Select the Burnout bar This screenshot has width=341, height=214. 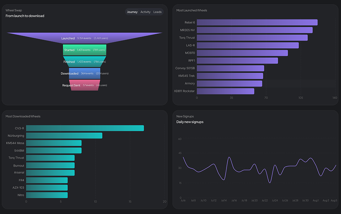click(x=50, y=165)
